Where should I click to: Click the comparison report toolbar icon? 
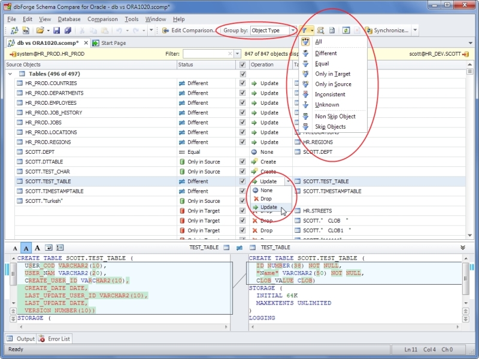pos(332,31)
